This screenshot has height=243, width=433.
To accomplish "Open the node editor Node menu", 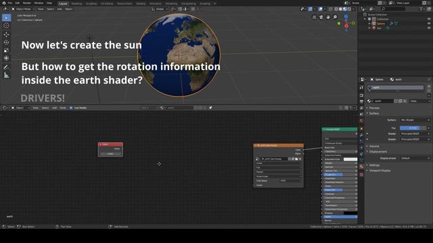I will [x=63, y=108].
